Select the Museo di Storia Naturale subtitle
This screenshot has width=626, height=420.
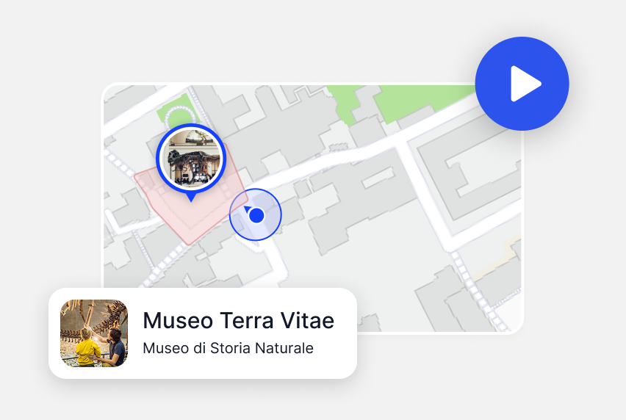point(228,348)
